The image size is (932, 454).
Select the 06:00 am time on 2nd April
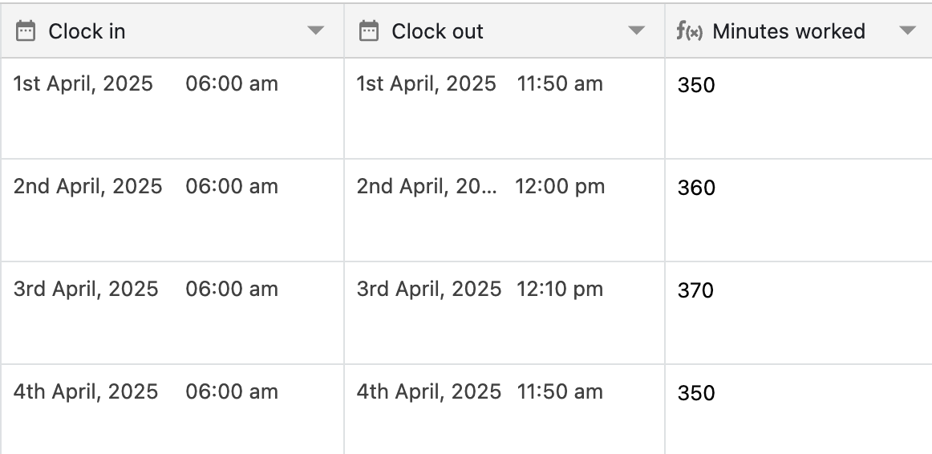pyautogui.click(x=232, y=187)
